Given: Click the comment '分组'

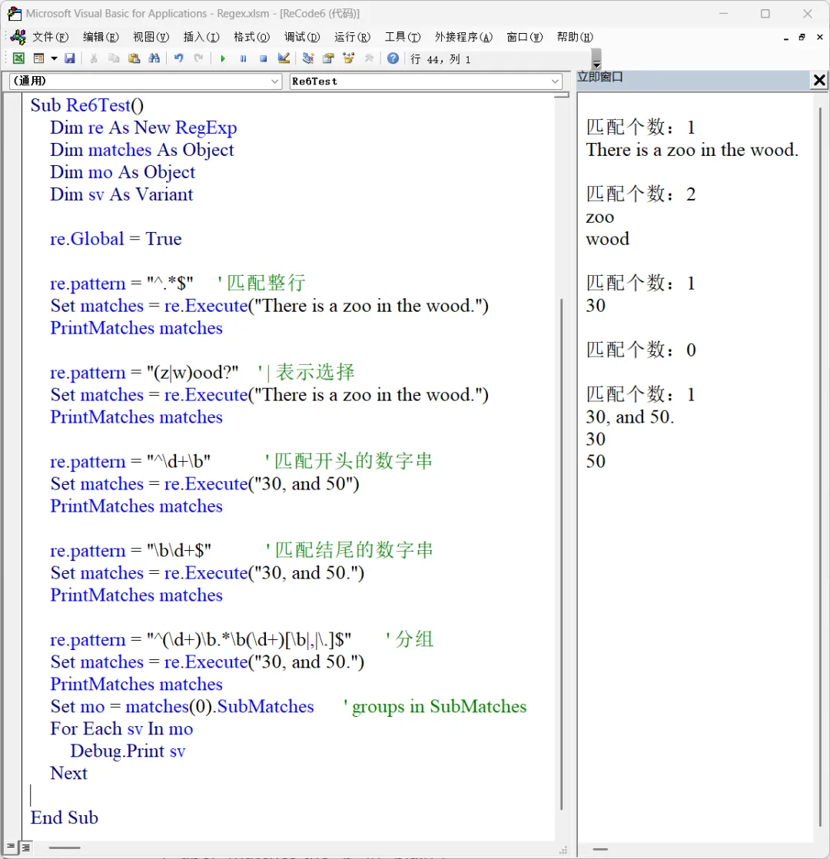Looking at the screenshot, I should [x=414, y=639].
